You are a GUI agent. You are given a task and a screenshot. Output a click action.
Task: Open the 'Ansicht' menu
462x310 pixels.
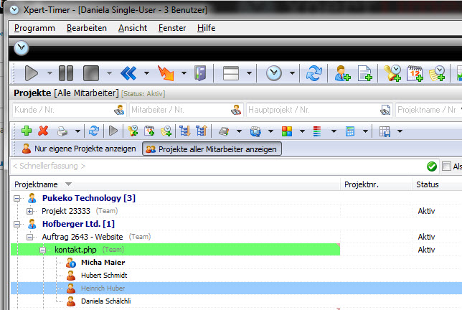pyautogui.click(x=133, y=28)
